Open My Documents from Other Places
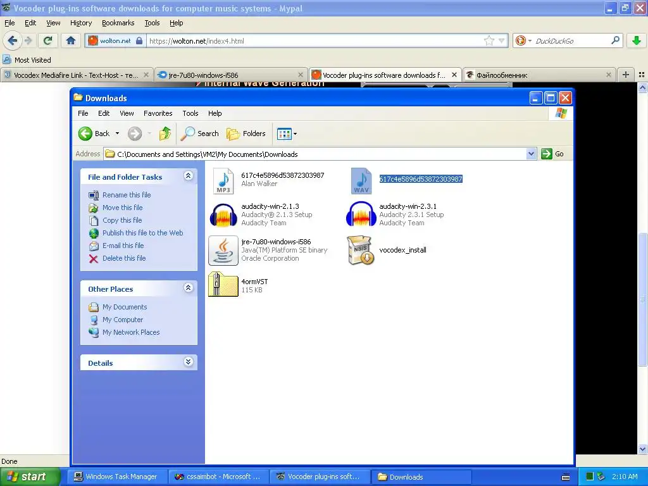Screen dimensions: 648x486 coord(125,307)
